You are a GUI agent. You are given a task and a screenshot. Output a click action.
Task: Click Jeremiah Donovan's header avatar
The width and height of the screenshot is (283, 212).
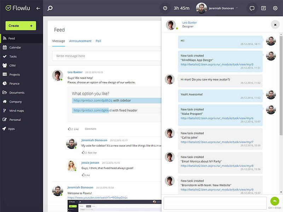coord(201,8)
